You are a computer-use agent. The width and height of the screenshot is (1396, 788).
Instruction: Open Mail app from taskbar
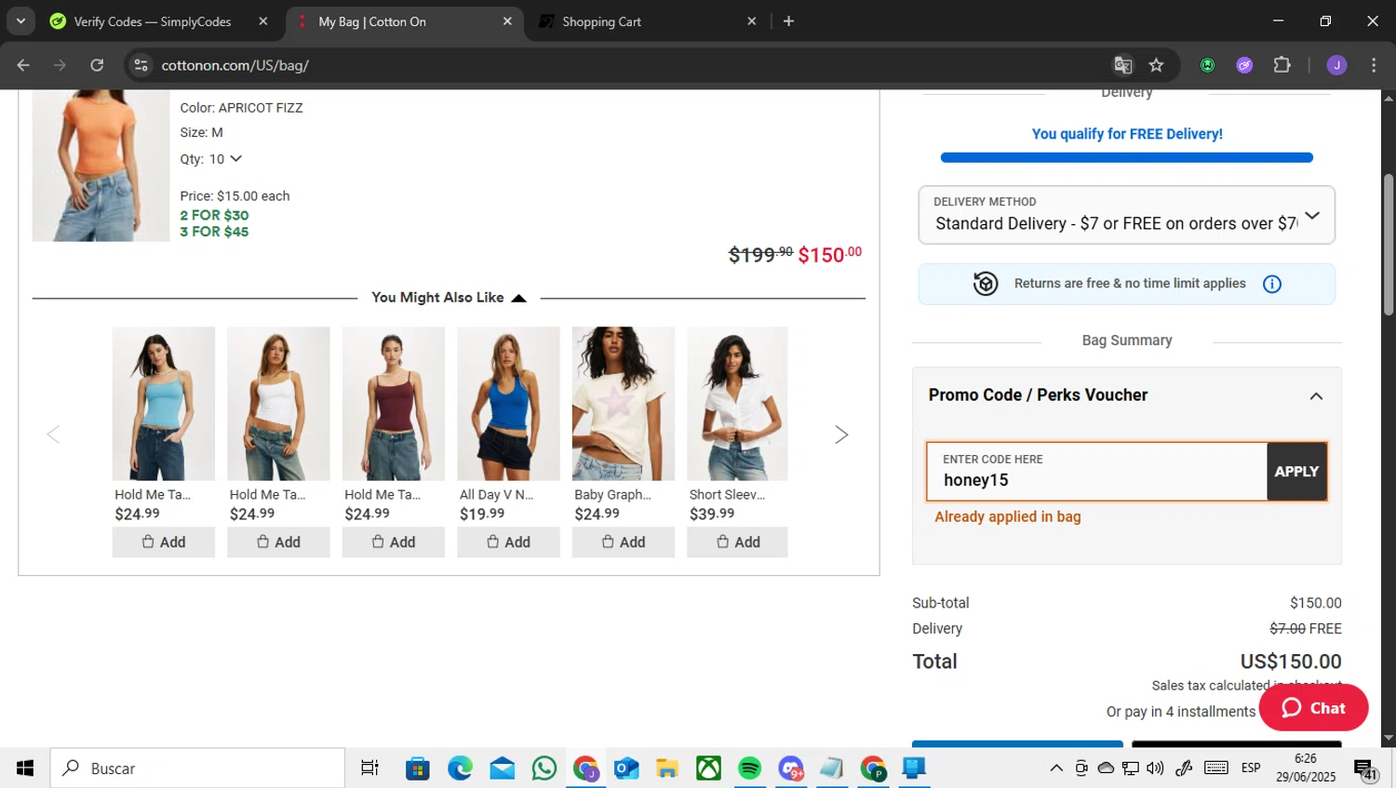tap(503, 768)
